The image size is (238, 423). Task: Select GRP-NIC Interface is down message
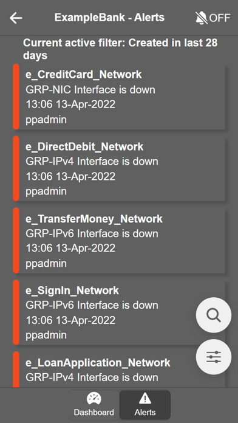coord(90,89)
